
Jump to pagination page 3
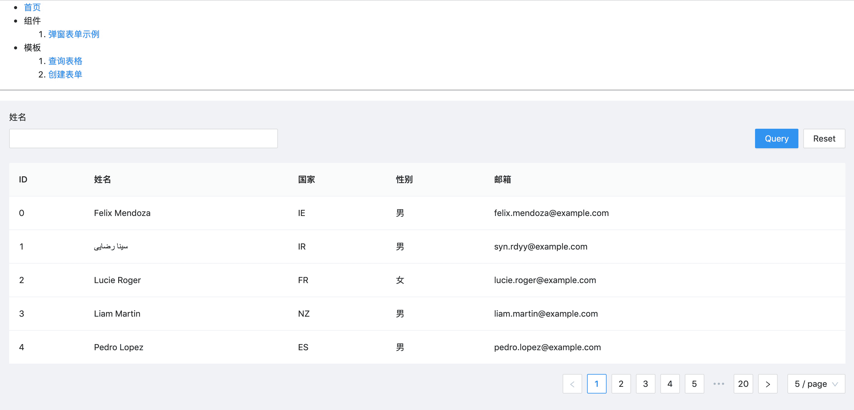645,384
